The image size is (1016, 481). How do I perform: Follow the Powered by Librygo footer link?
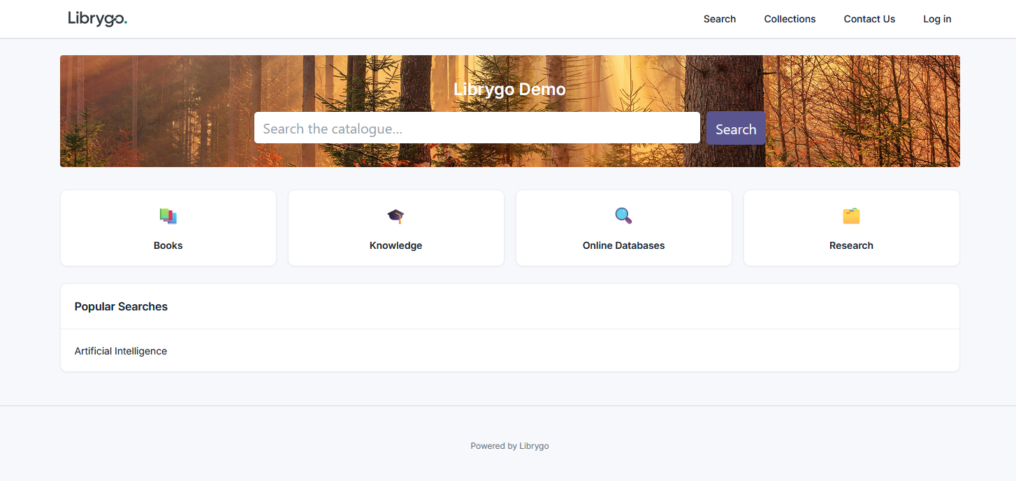pyautogui.click(x=509, y=446)
